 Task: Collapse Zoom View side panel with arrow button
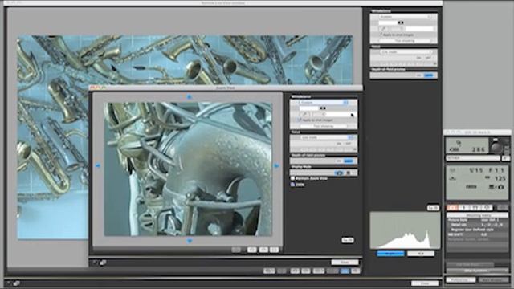tap(348, 240)
